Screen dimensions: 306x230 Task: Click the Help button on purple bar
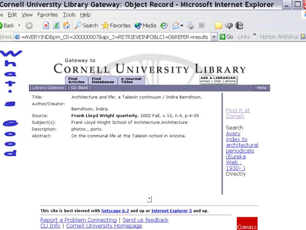tap(261, 88)
